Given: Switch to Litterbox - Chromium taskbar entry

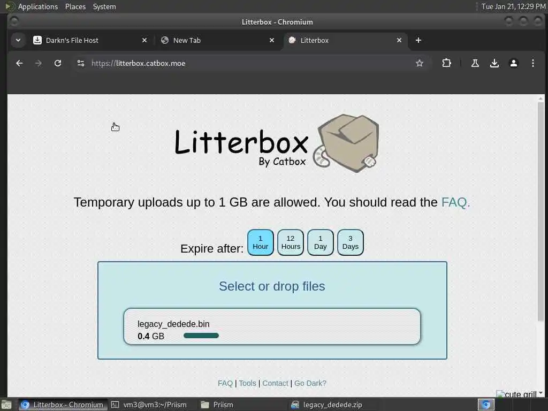Looking at the screenshot, I should pos(62,405).
